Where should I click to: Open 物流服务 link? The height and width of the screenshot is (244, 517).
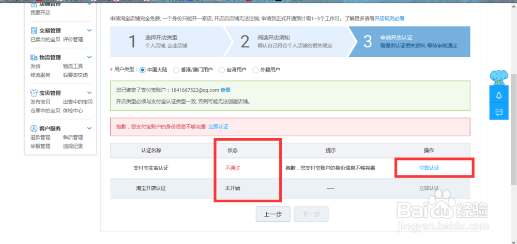[40, 75]
